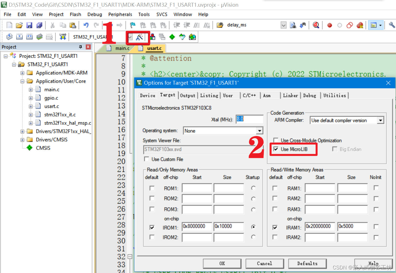Viewport: 396px width, 273px height.
Task: Click the Defaults button
Action: click(x=307, y=264)
